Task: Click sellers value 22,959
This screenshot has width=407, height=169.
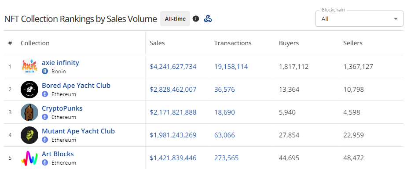Action: (x=353, y=135)
